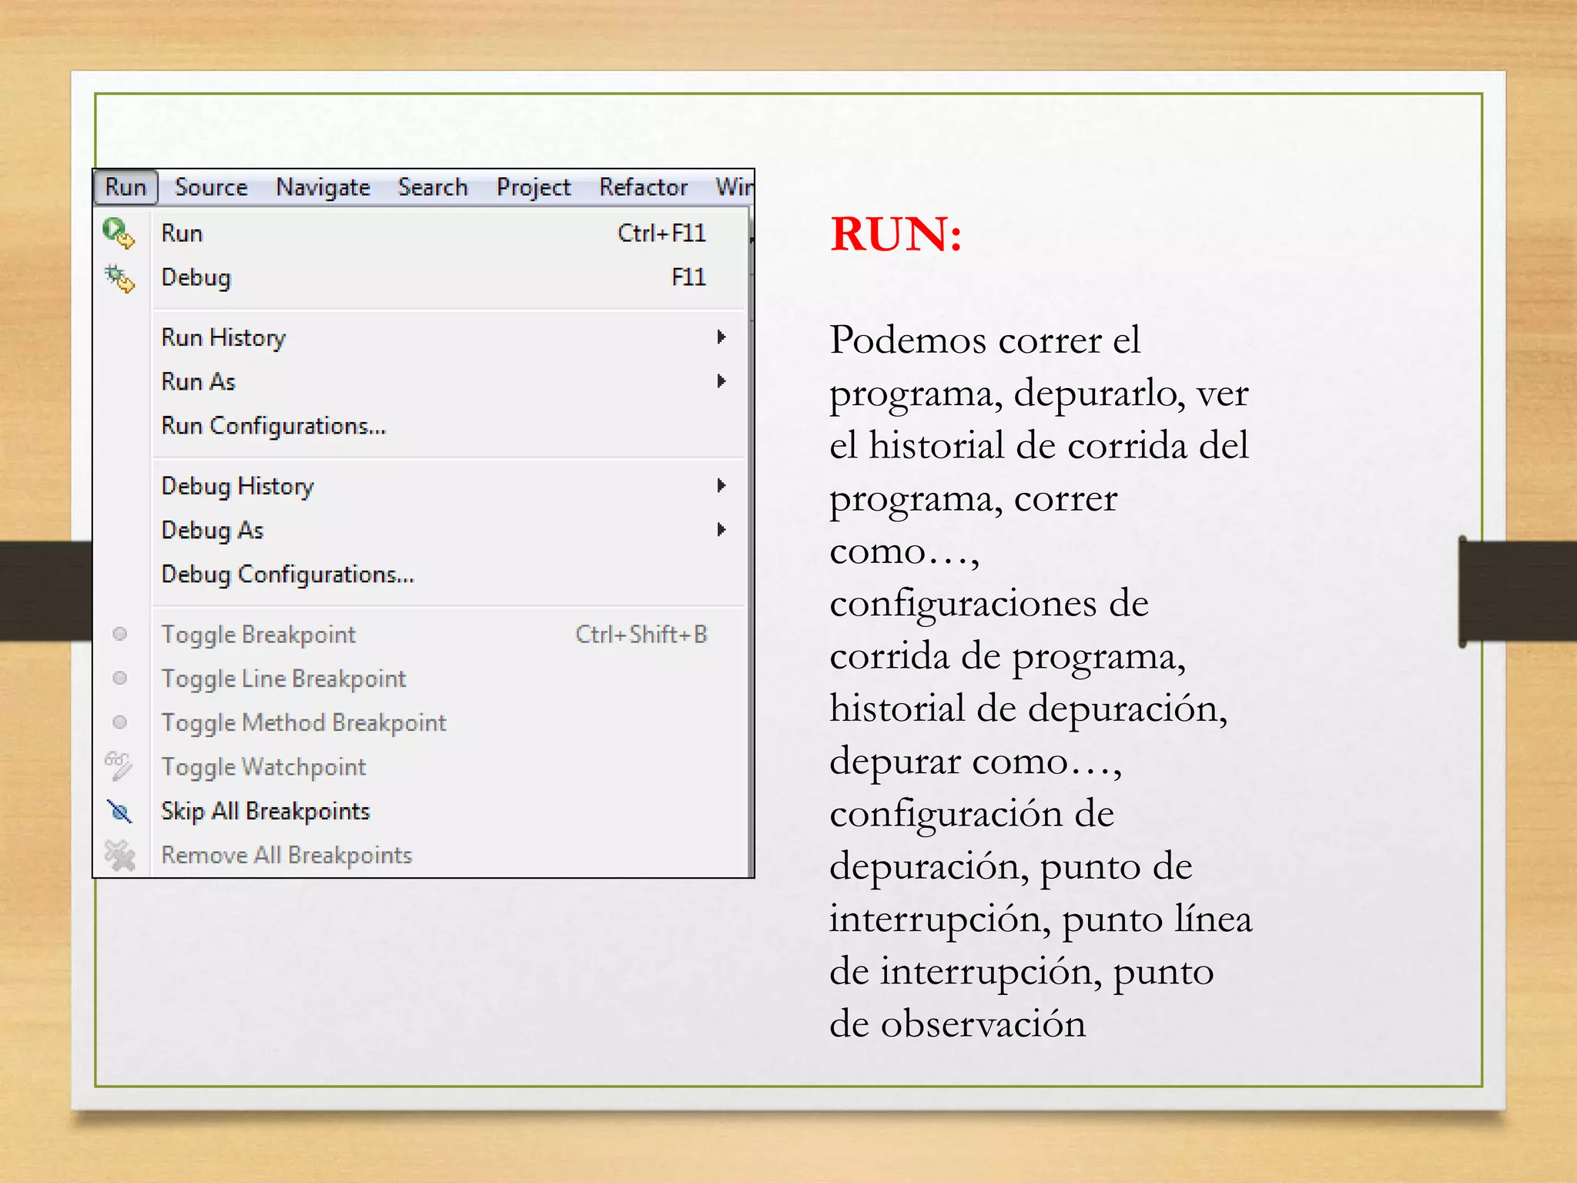Open the Project menu
1577x1183 pixels.
click(x=534, y=187)
